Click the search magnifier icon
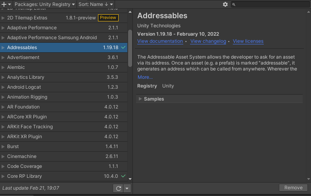311x196 pixels. point(234,4)
